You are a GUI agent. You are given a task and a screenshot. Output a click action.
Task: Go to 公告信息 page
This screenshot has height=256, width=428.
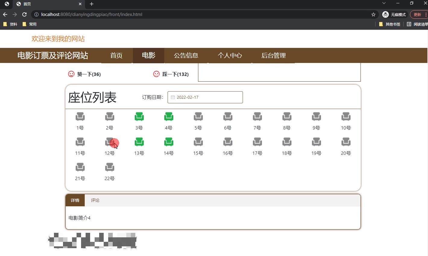coord(186,55)
